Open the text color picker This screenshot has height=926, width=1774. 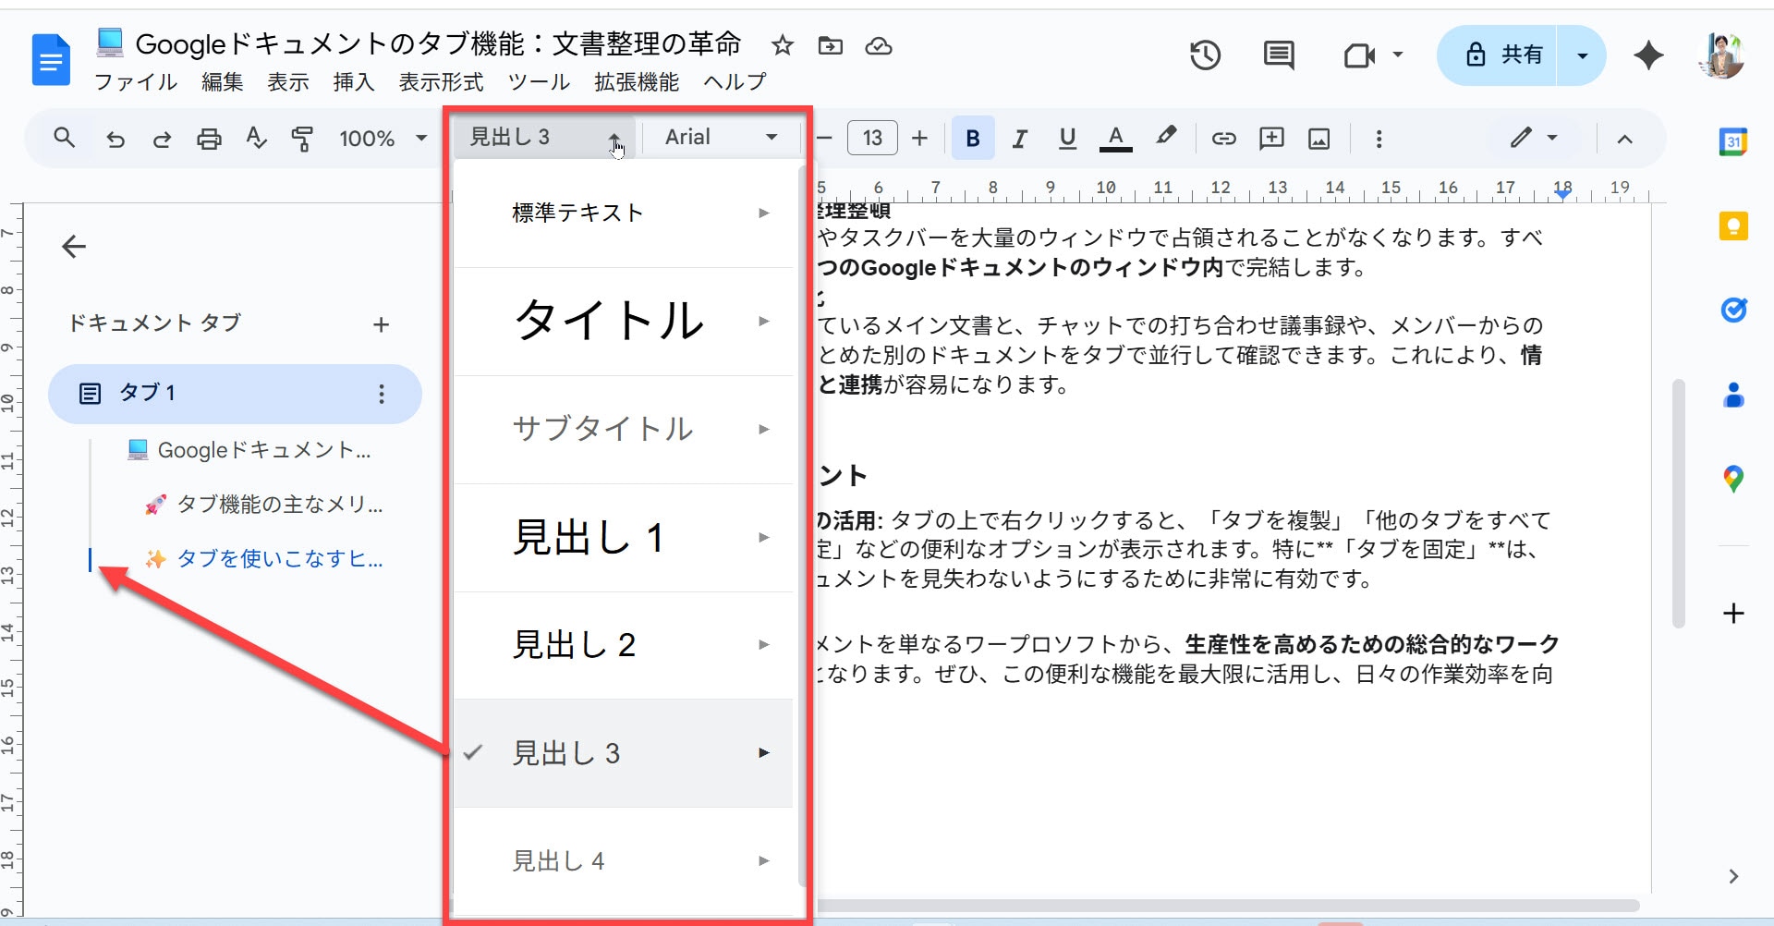(1115, 139)
